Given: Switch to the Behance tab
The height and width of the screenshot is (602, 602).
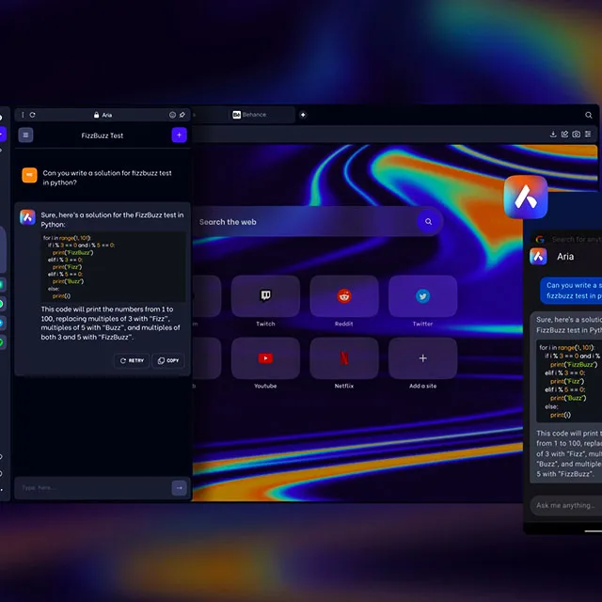Looking at the screenshot, I should [x=250, y=115].
